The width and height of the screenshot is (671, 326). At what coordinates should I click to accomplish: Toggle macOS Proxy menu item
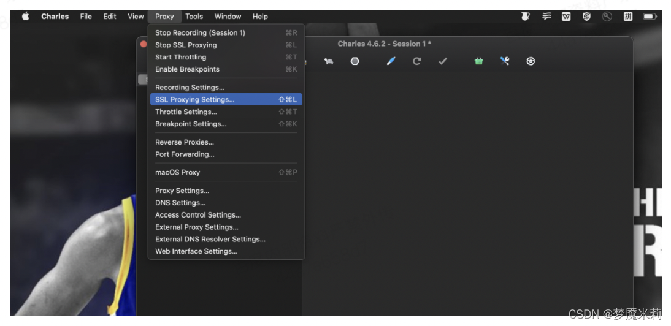pos(226,172)
